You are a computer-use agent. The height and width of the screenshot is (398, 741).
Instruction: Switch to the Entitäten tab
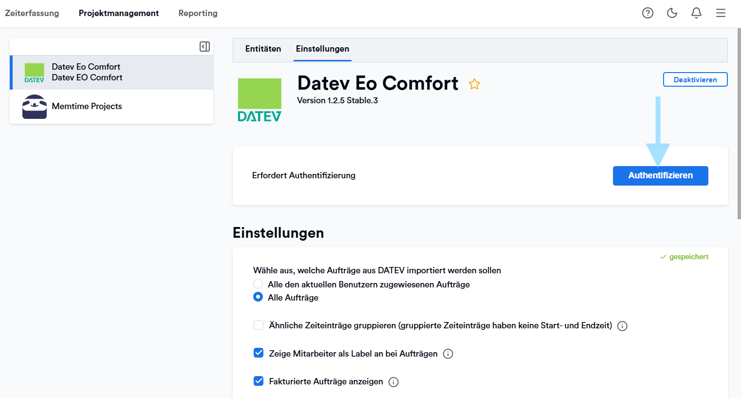pos(263,49)
